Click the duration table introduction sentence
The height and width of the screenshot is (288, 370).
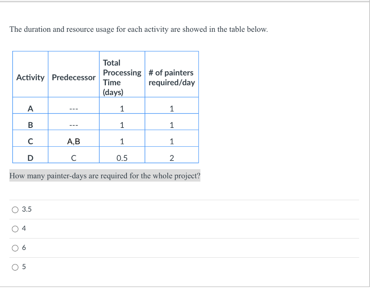coord(139,29)
